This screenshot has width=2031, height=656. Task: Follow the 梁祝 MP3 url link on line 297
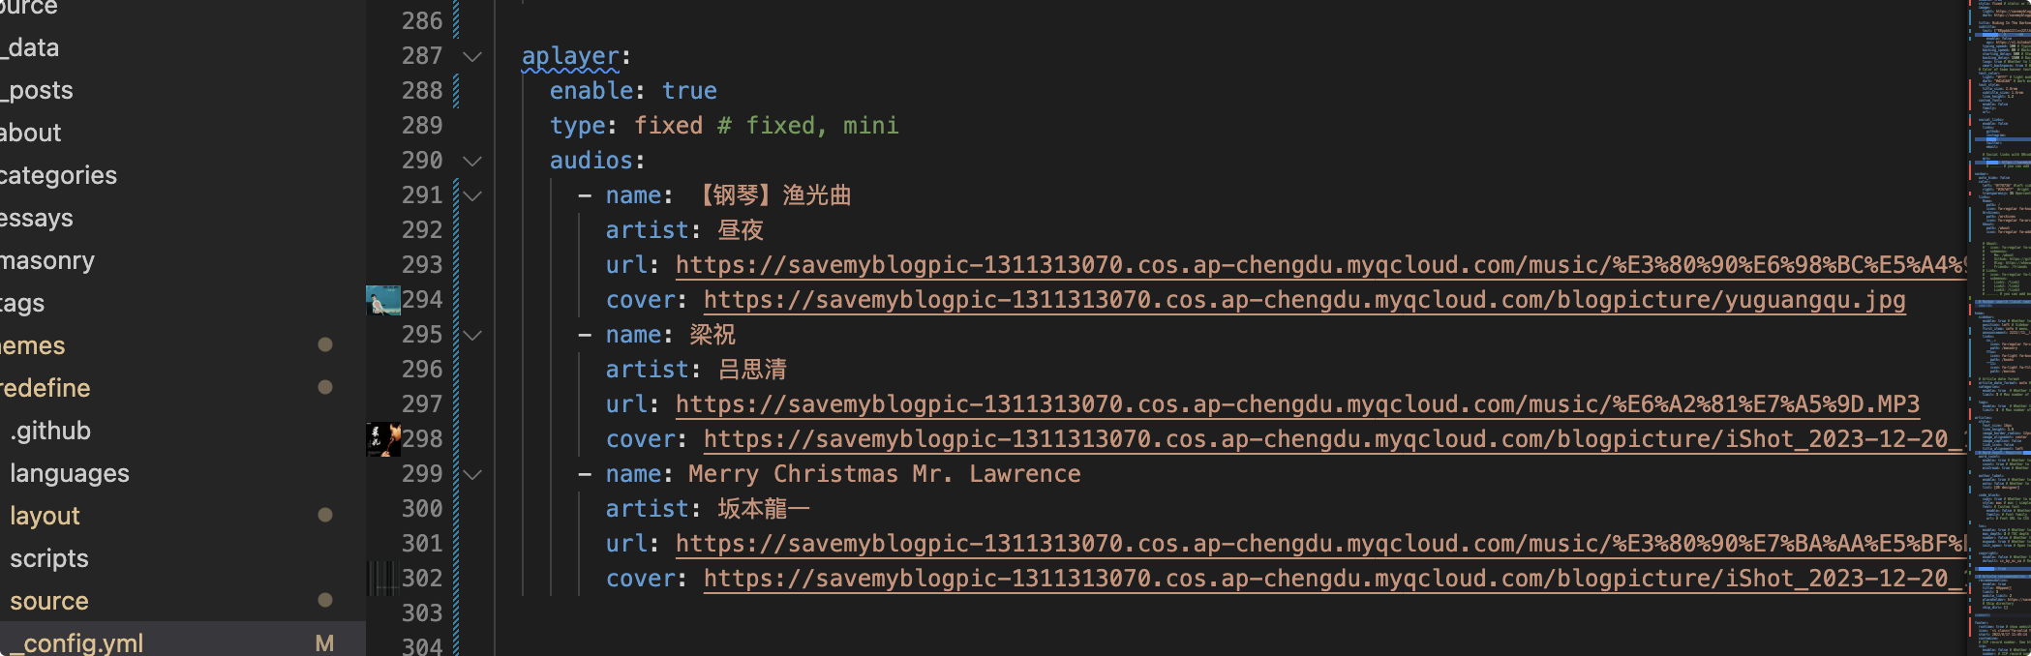(1296, 404)
